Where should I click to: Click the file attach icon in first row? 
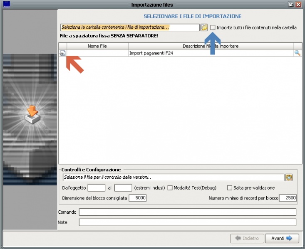coord(62,53)
